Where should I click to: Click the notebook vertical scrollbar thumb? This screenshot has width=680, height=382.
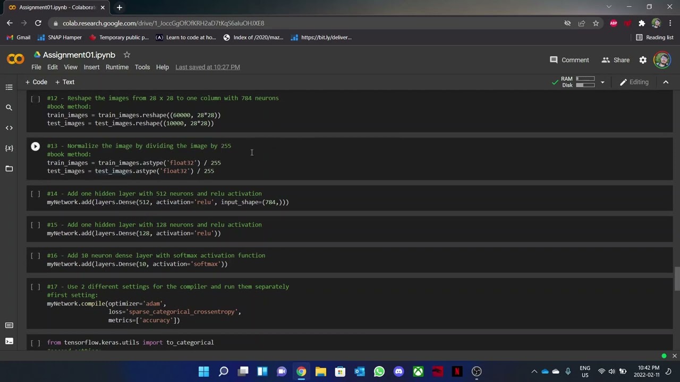coord(677,280)
